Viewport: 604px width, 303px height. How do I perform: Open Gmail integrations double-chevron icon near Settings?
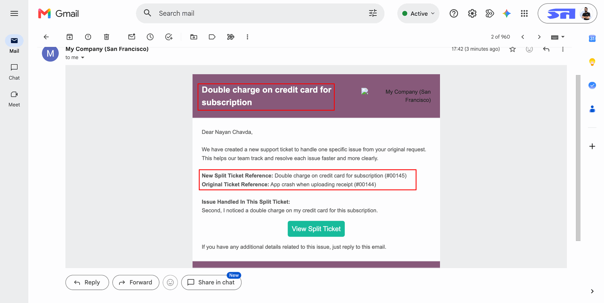point(489,14)
